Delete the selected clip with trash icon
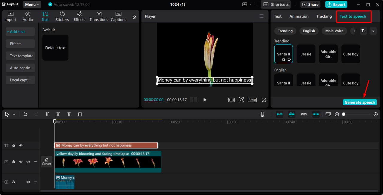Screen dimensions: 383x195 pyautogui.click(x=80, y=114)
